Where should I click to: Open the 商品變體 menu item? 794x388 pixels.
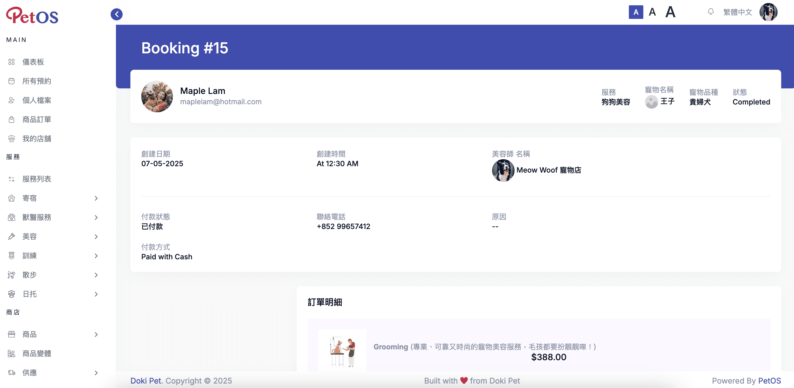37,354
